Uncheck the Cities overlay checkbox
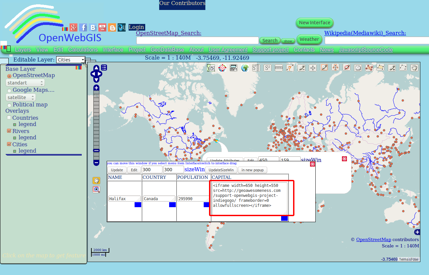 point(9,144)
